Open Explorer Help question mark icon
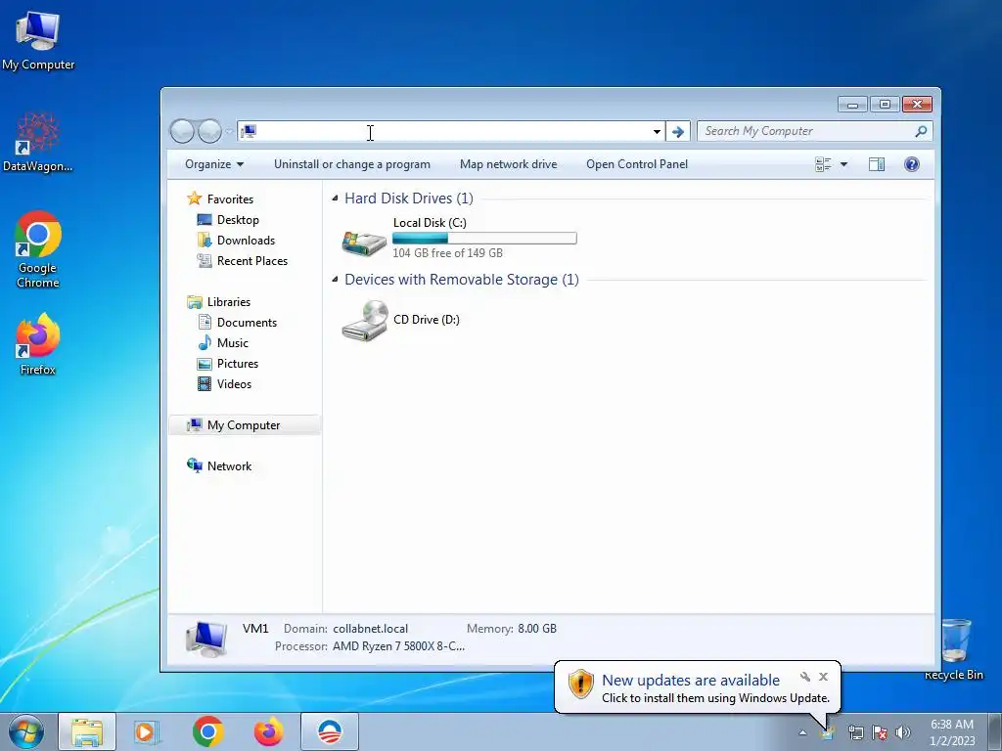This screenshot has height=751, width=1002. point(912,164)
